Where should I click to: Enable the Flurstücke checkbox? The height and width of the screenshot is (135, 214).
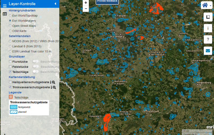pos(10,62)
